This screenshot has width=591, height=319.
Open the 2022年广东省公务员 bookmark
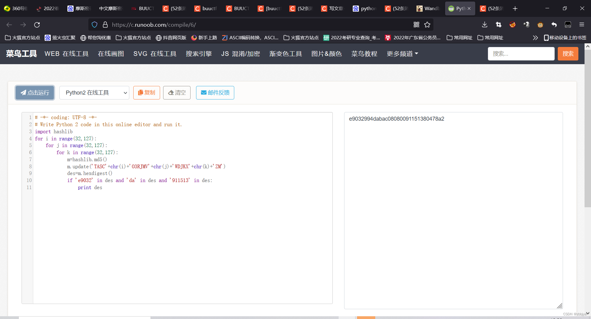413,38
